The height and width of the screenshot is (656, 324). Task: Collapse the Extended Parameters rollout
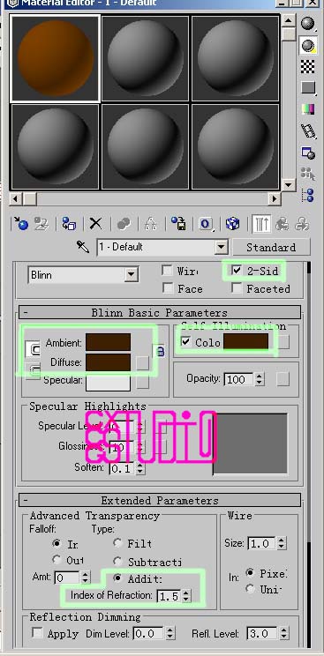(160, 500)
